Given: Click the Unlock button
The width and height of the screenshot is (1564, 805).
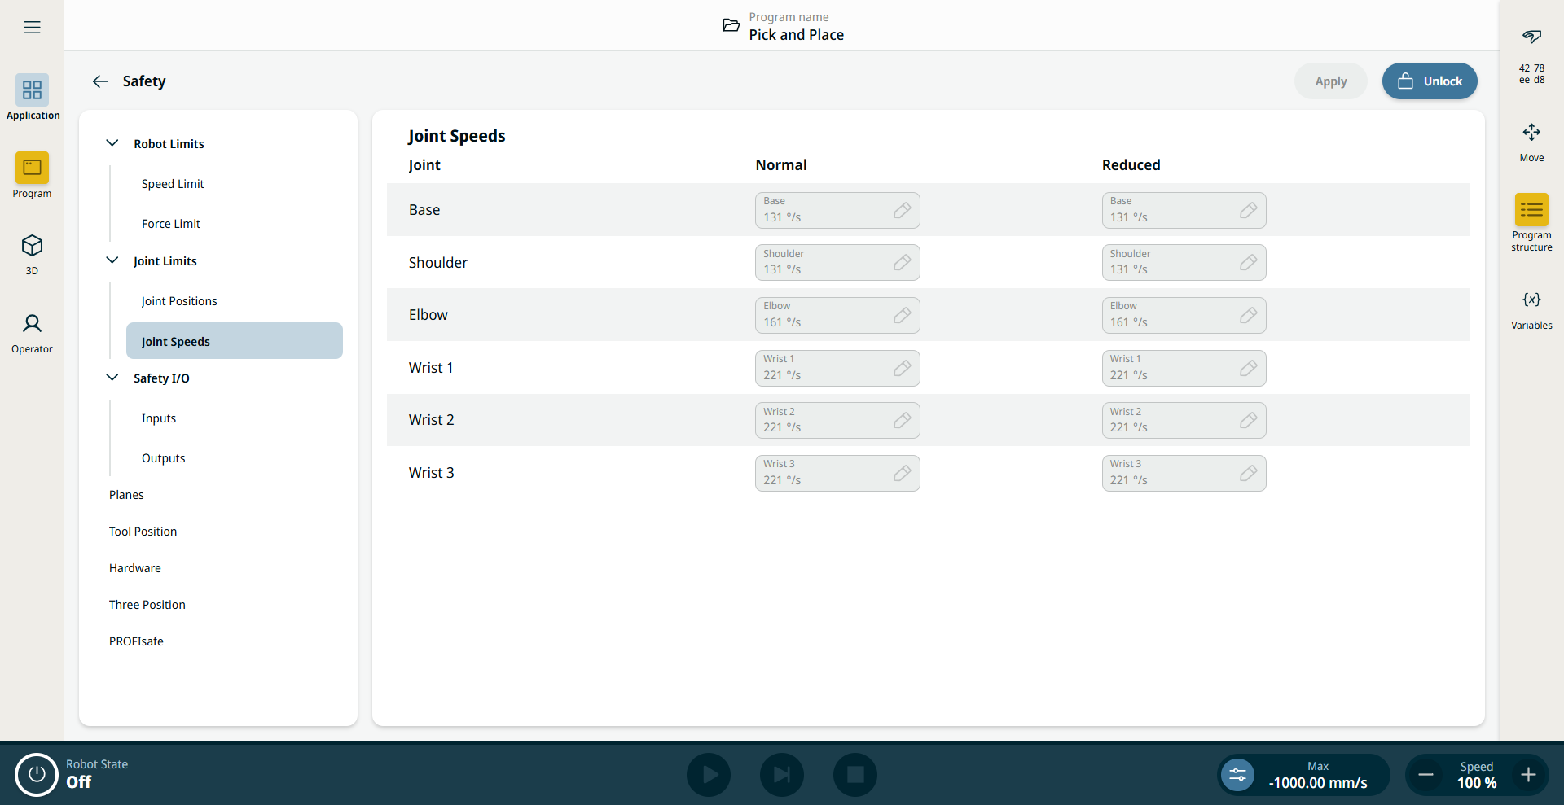Looking at the screenshot, I should (1429, 81).
